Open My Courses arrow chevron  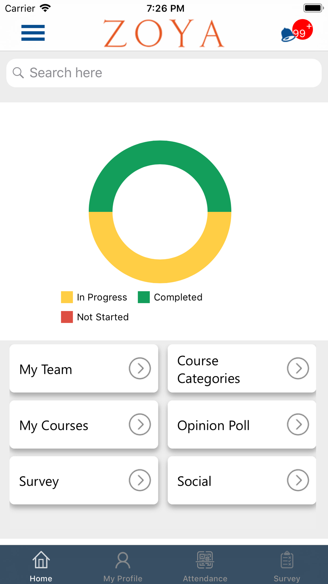coord(140,424)
